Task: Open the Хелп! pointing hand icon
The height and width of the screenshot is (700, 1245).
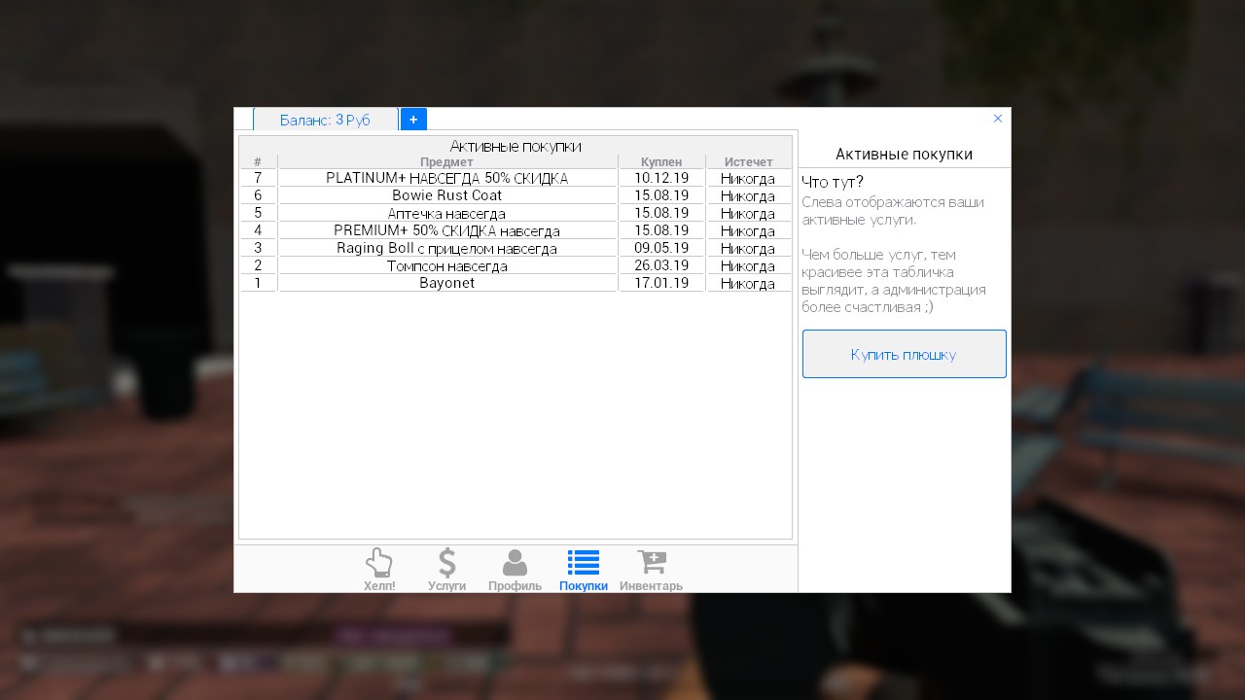Action: pyautogui.click(x=379, y=563)
